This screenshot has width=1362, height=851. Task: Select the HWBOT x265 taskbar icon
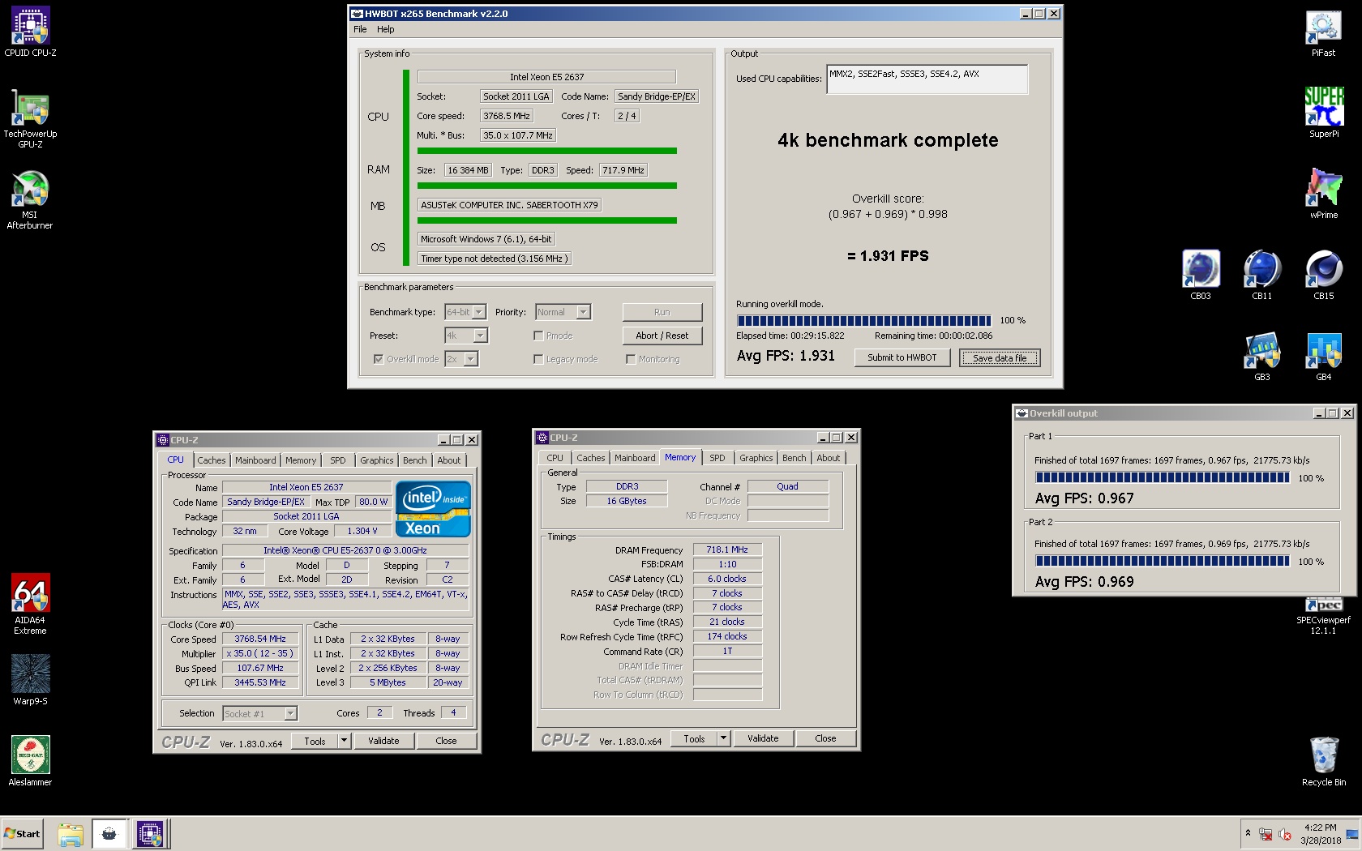coord(109,834)
